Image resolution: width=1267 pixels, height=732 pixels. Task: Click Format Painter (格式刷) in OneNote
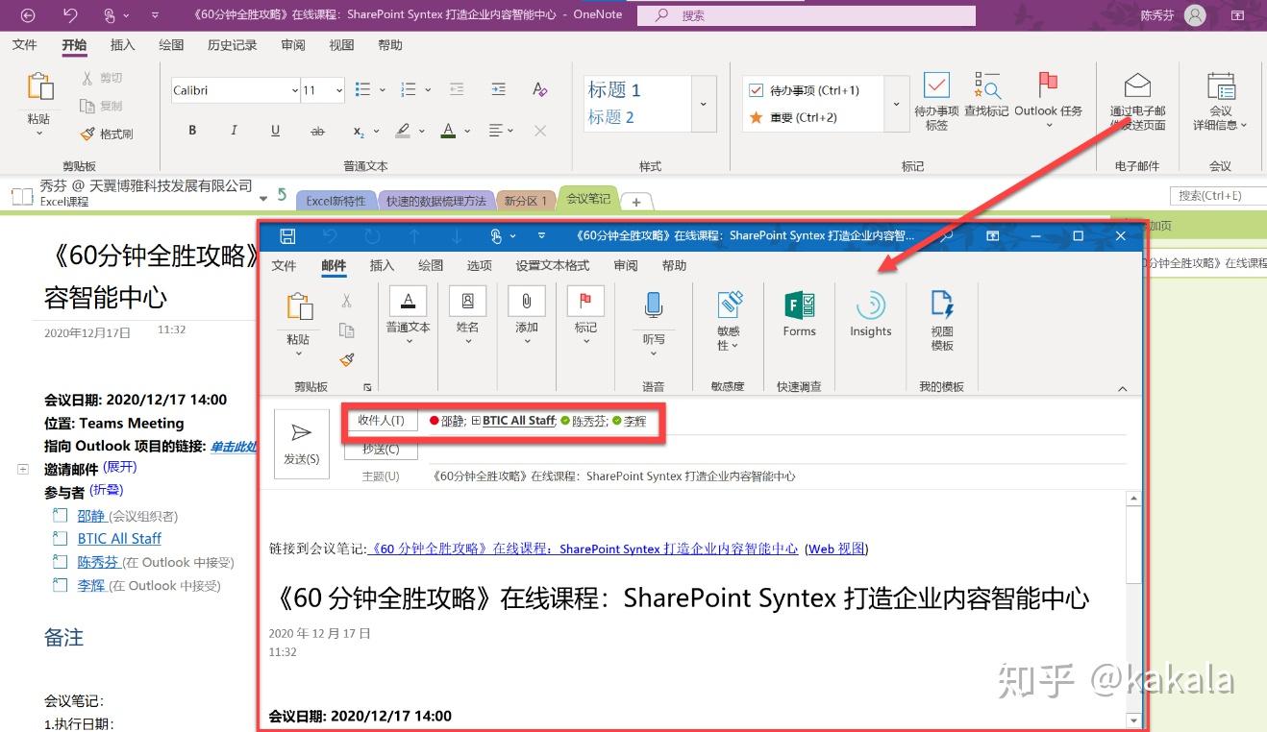pos(108,134)
